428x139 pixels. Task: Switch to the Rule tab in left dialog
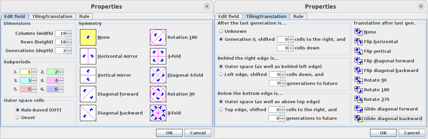[x=84, y=16]
